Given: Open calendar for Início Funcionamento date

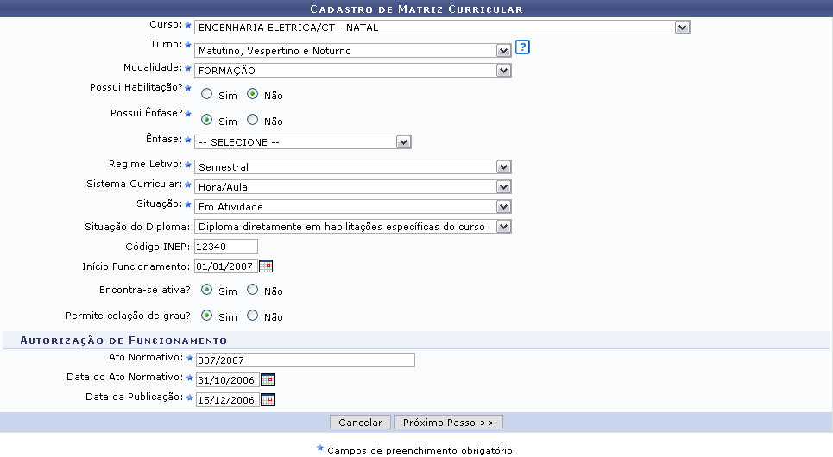Looking at the screenshot, I should [x=266, y=266].
